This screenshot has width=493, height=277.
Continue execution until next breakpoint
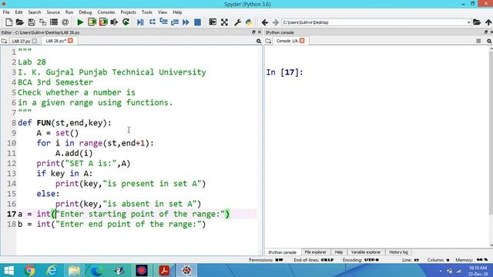(x=186, y=22)
